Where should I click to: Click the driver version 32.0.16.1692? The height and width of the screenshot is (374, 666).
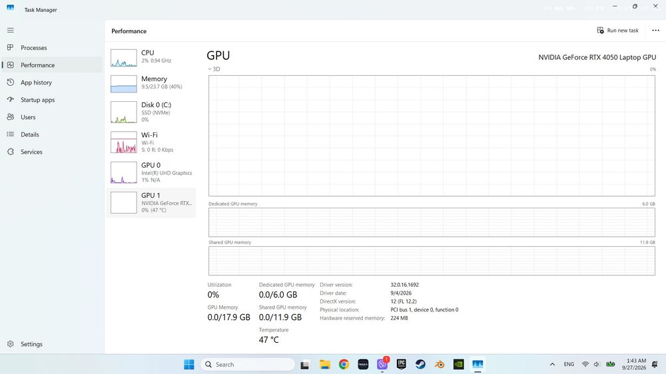point(404,285)
